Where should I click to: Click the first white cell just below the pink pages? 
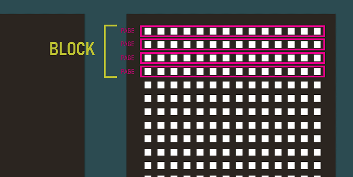(x=148, y=85)
